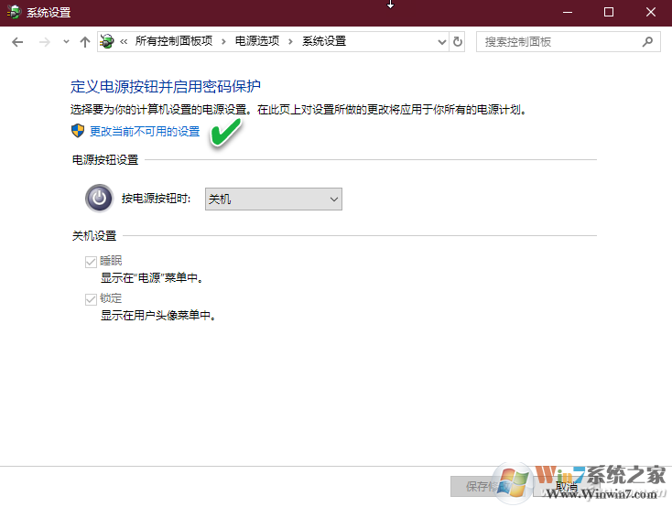Viewport: 672px width, 507px height.
Task: Refresh the page with reload icon
Action: 458,41
